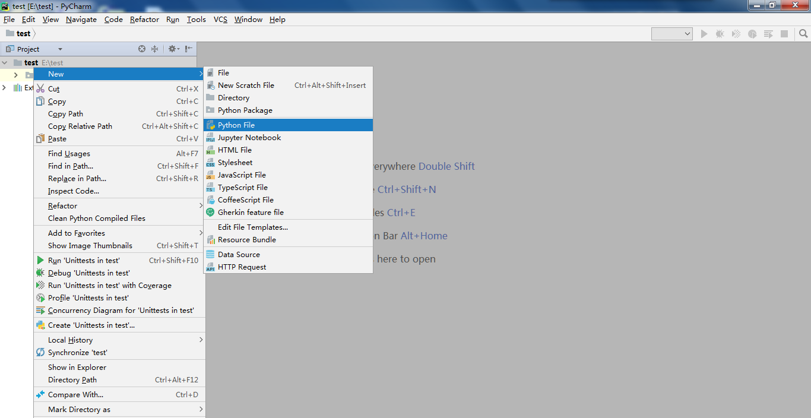Select Find Usages

tap(119, 153)
